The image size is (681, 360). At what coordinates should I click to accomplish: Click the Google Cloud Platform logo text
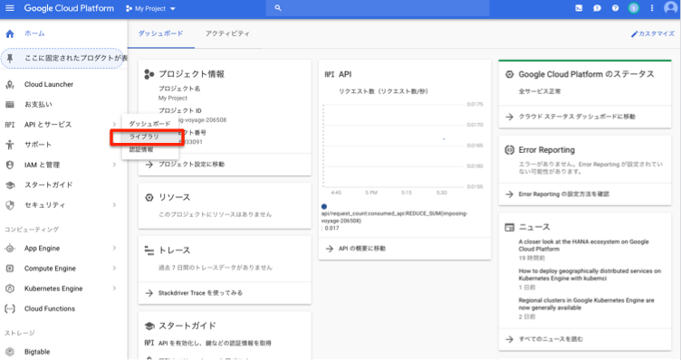69,8
